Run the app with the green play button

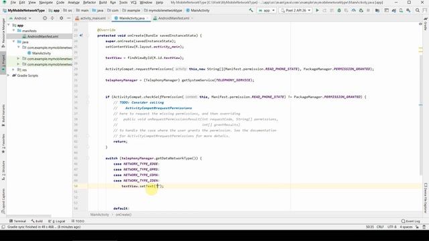tap(317, 11)
